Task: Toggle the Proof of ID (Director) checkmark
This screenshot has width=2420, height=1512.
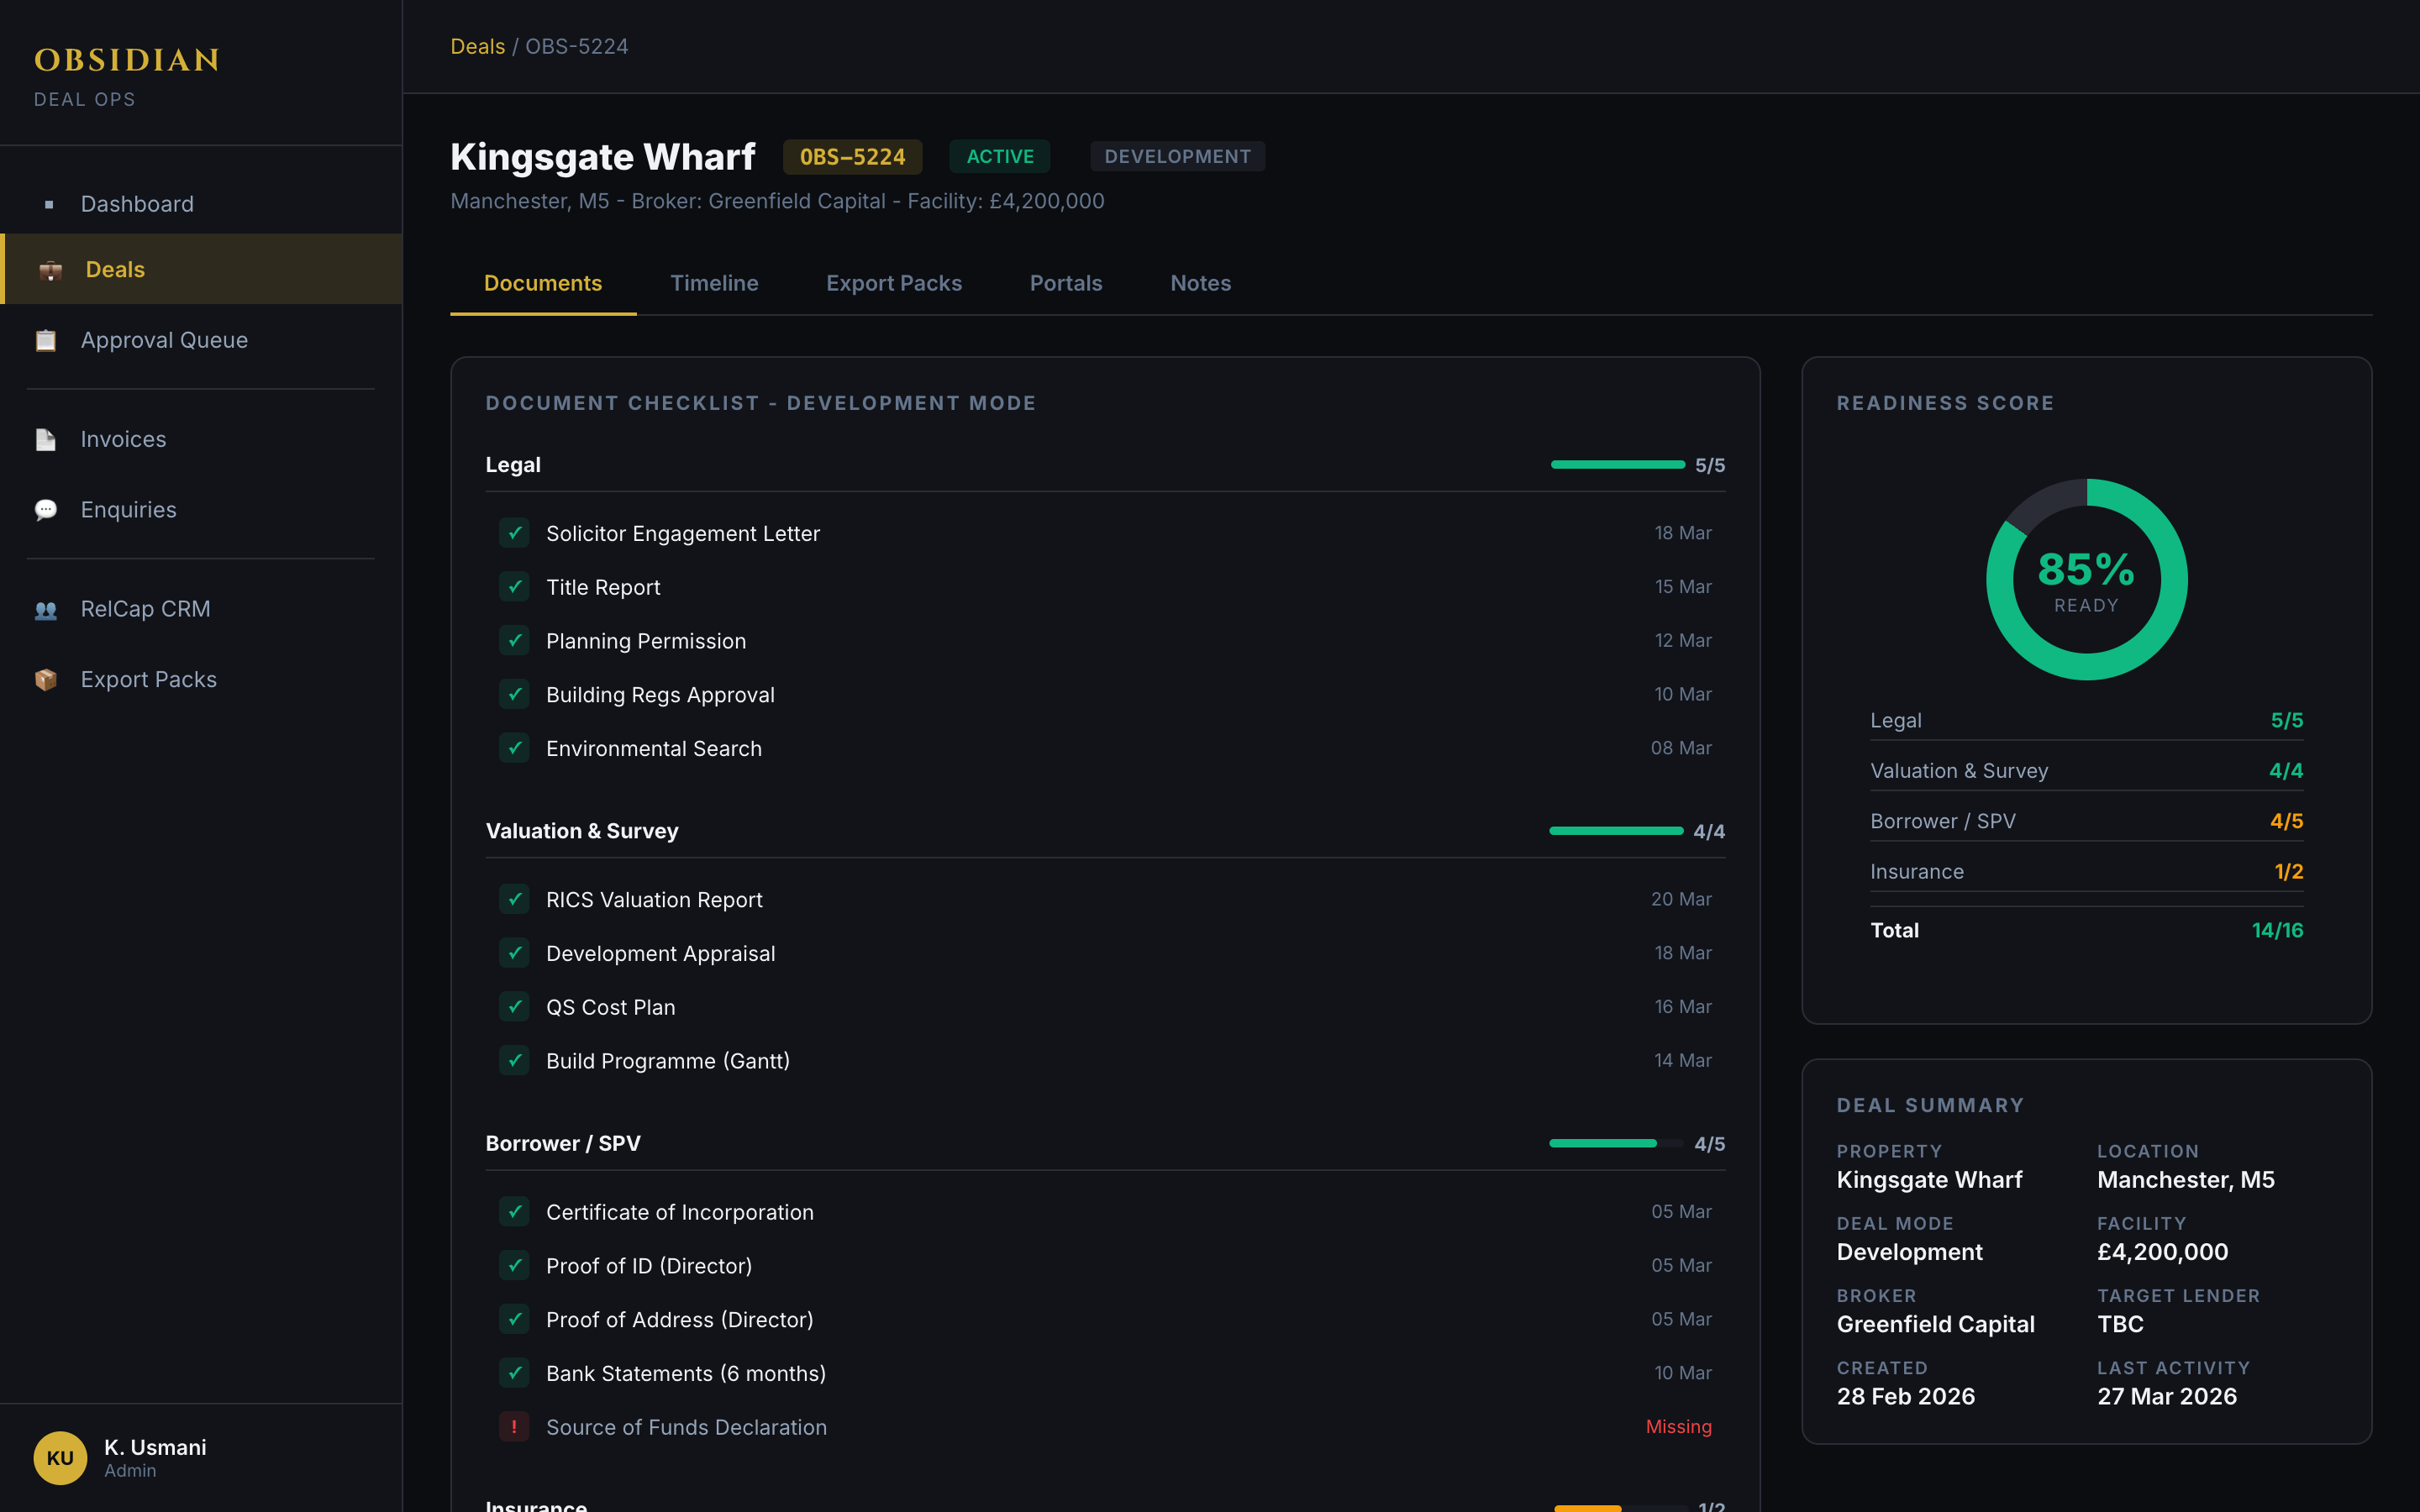Action: (514, 1265)
